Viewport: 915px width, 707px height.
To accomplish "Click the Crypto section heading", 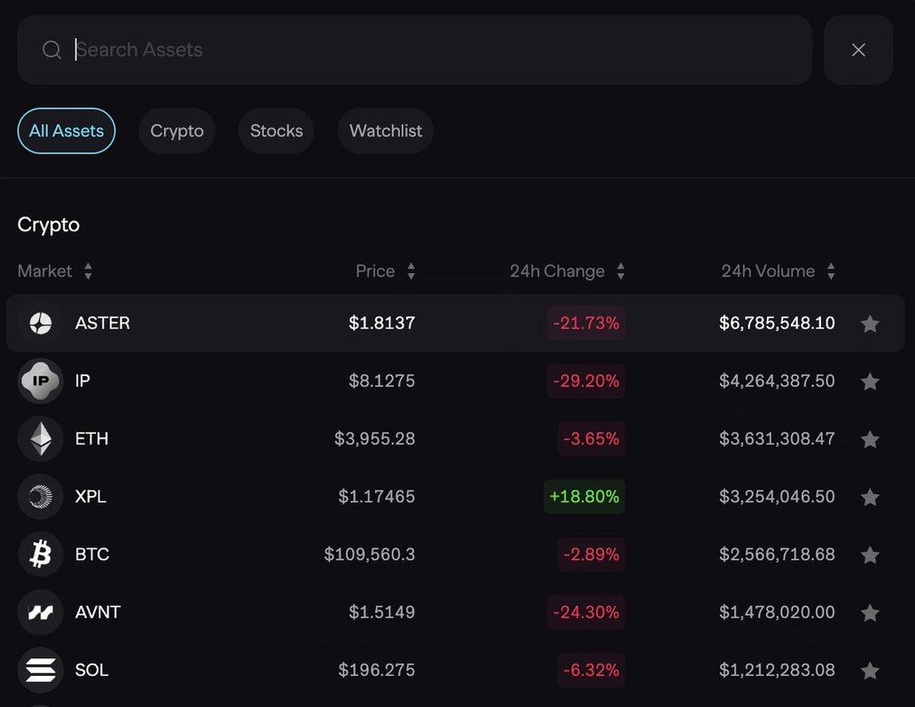I will [49, 224].
